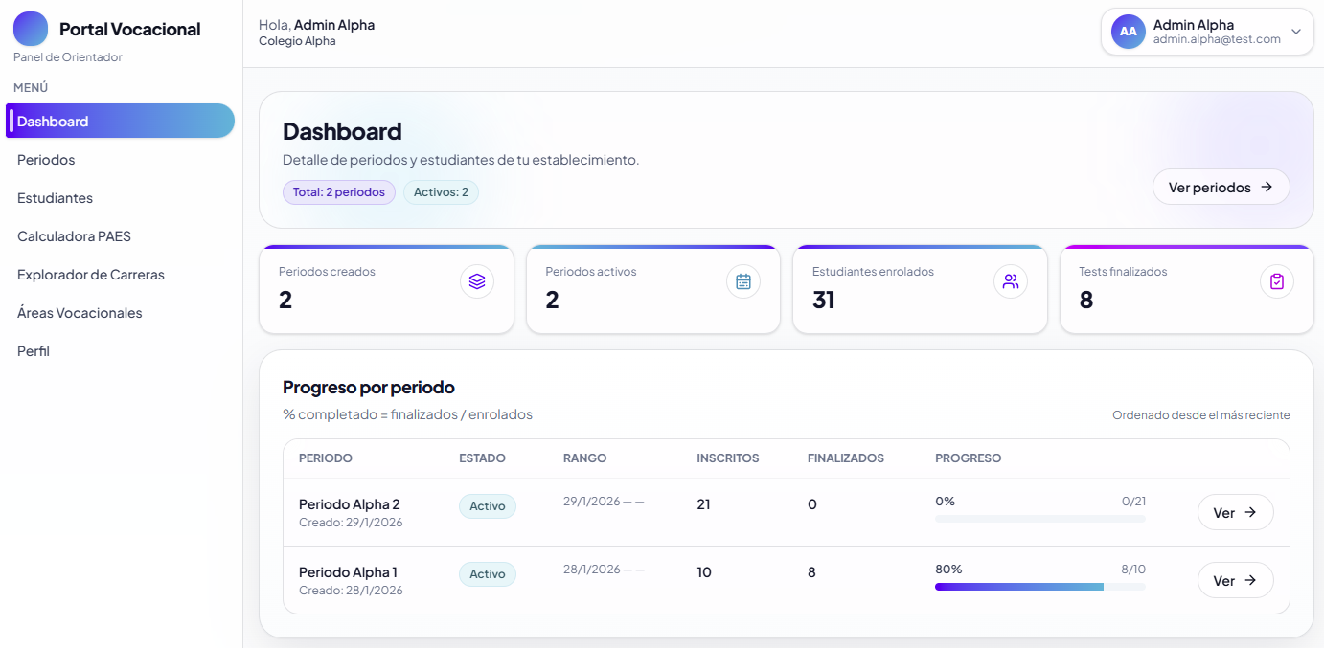The height and width of the screenshot is (648, 1324).
Task: Expand the Admin Alpha account dropdown chevron
Action: [1296, 32]
